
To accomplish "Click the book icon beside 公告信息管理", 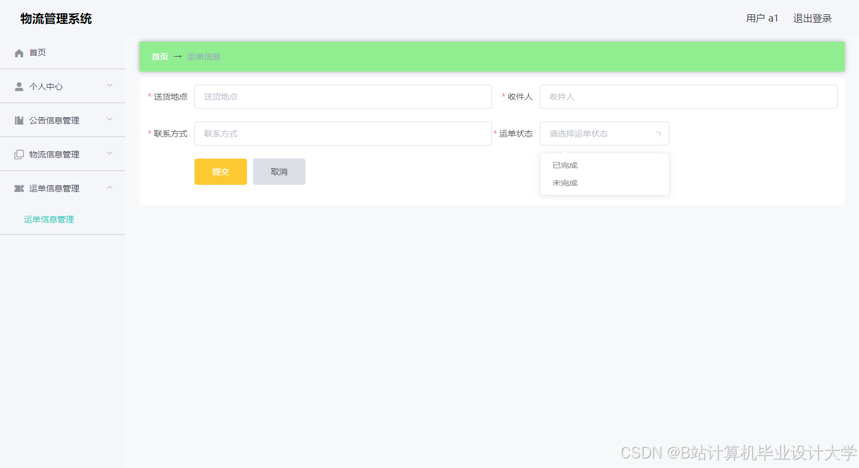I will coord(19,120).
